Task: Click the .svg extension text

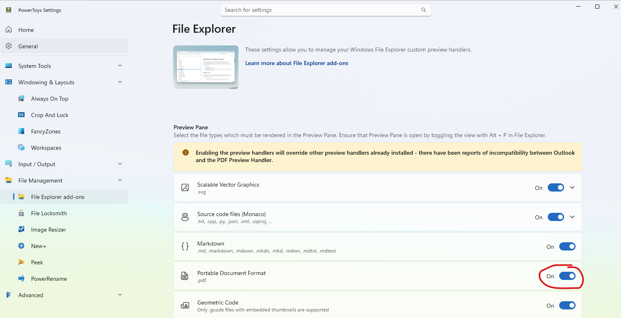Action: [202, 192]
